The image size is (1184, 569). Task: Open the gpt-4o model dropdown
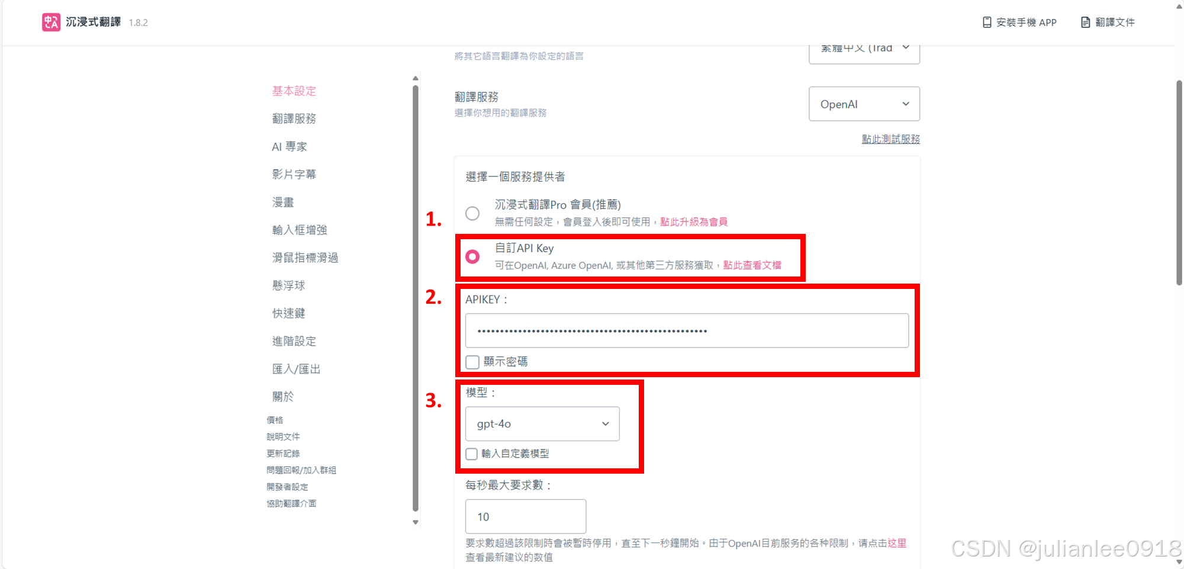[x=542, y=424]
